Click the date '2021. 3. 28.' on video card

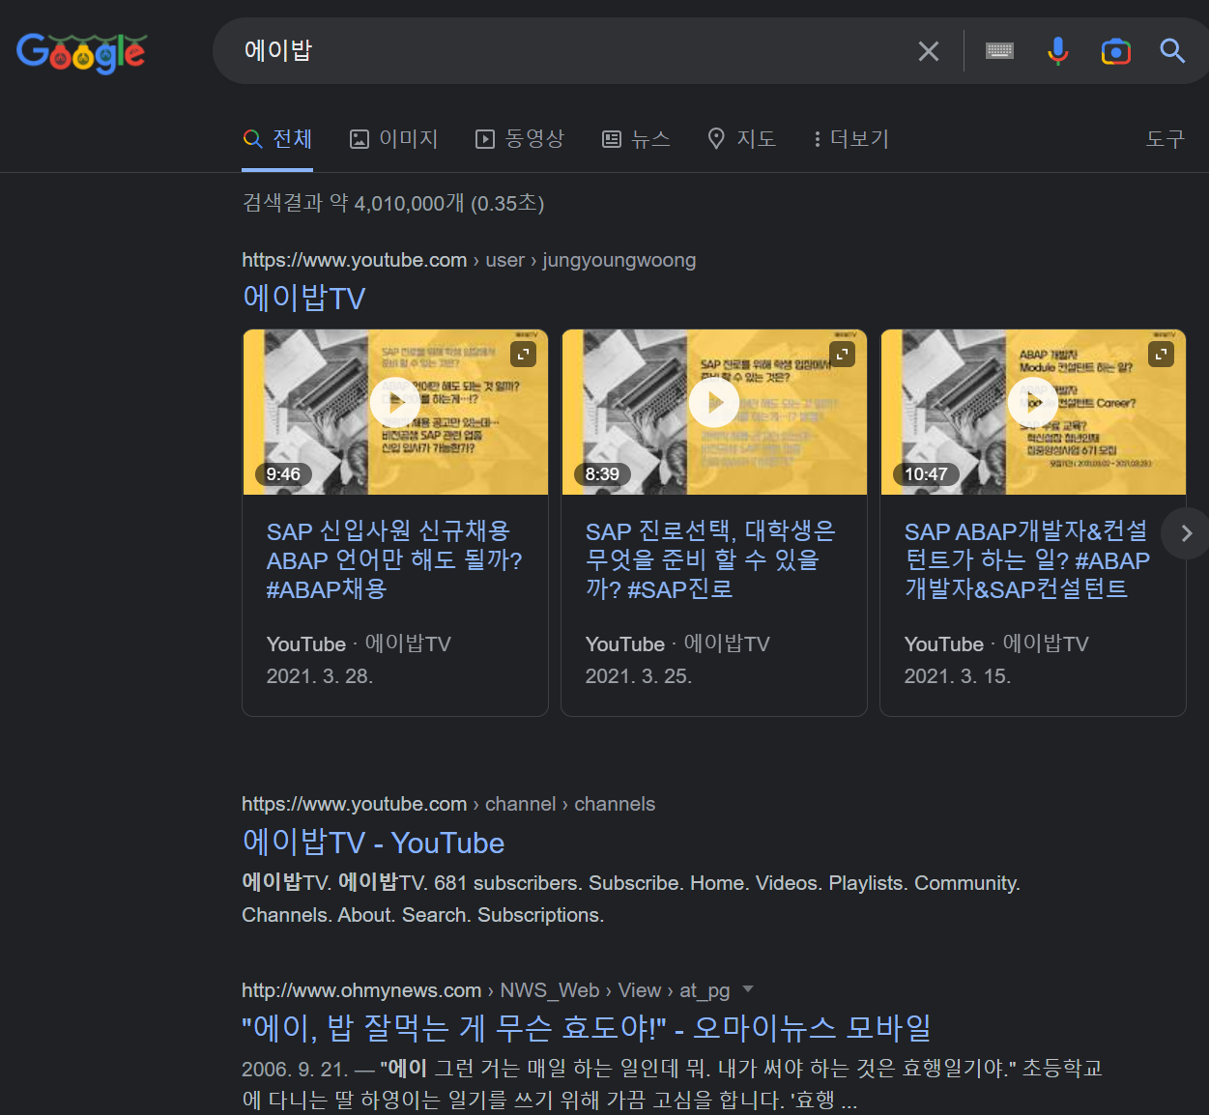320,676
